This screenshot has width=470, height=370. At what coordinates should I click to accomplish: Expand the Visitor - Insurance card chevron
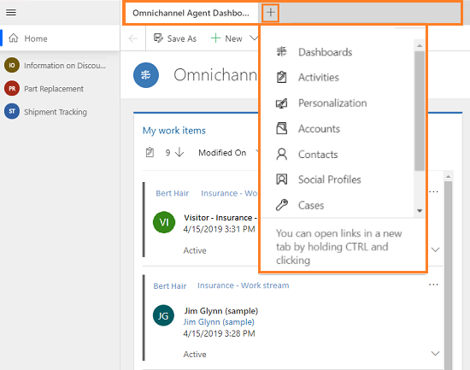(435, 250)
